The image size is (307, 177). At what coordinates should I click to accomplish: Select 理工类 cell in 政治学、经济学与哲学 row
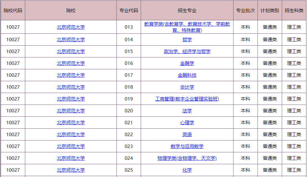click(294, 52)
